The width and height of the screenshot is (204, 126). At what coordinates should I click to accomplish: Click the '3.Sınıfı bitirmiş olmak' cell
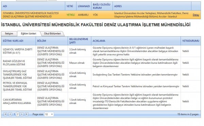tap(79, 51)
